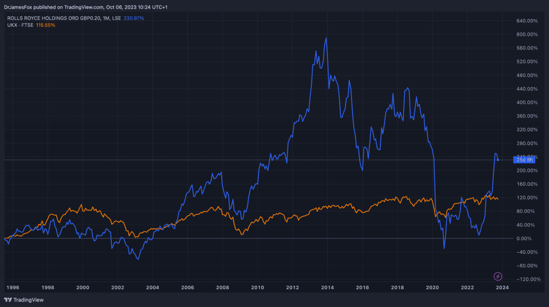
Task: Click the blue dot ending the Rolls Royce line
Action: tap(498, 160)
